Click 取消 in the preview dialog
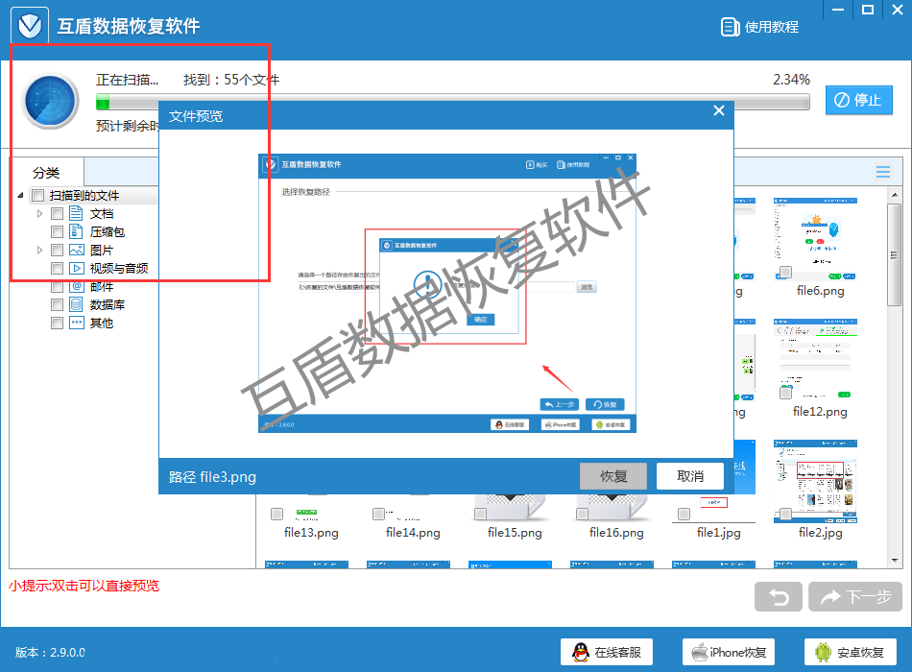 [x=690, y=476]
